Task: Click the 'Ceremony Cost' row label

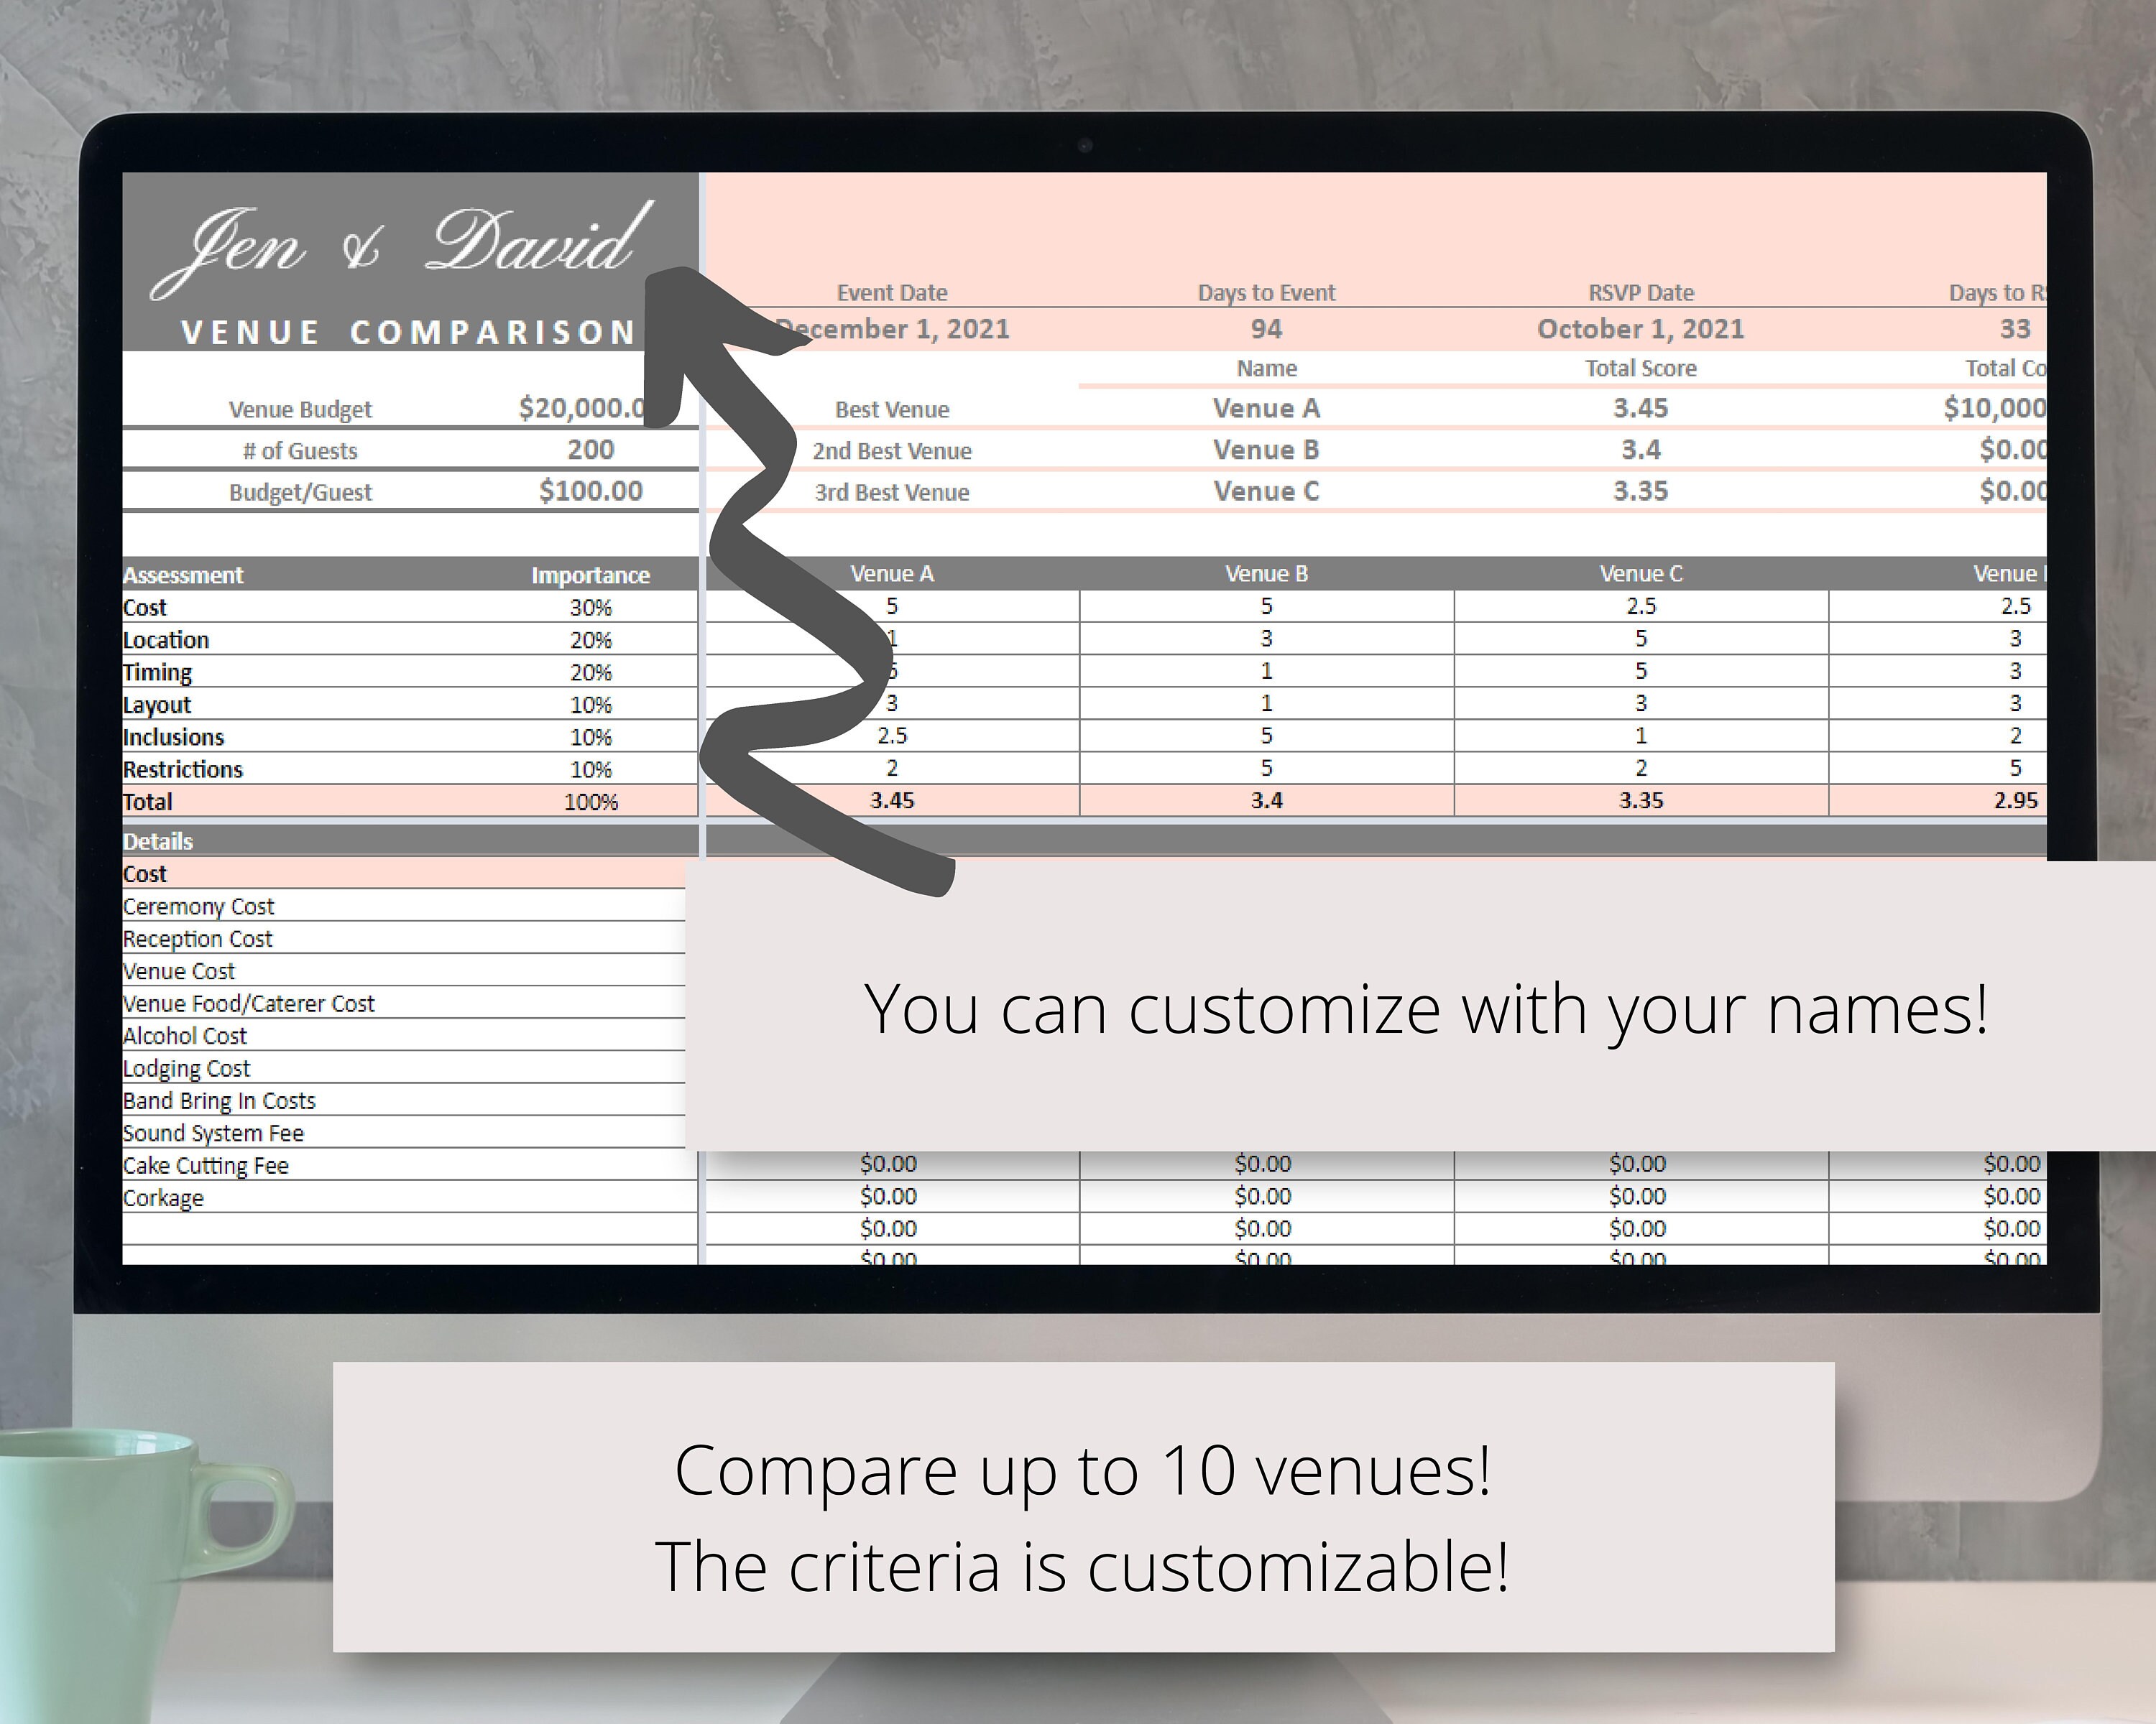Action: [x=198, y=907]
